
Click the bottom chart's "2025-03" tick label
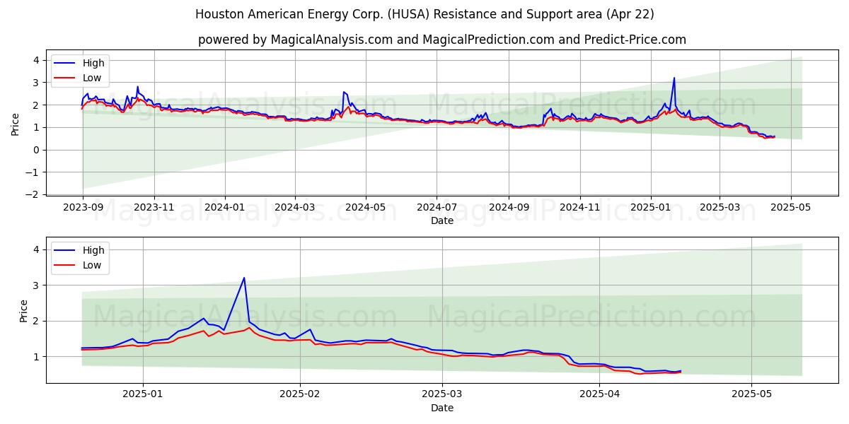[x=442, y=394]
